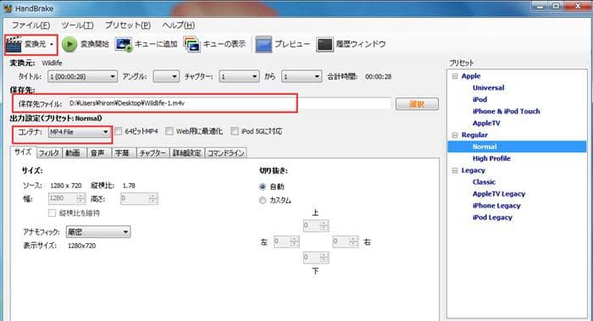Screen dimensions: 593x321
Task: Open the チャプター start dropdown
Action: point(239,77)
